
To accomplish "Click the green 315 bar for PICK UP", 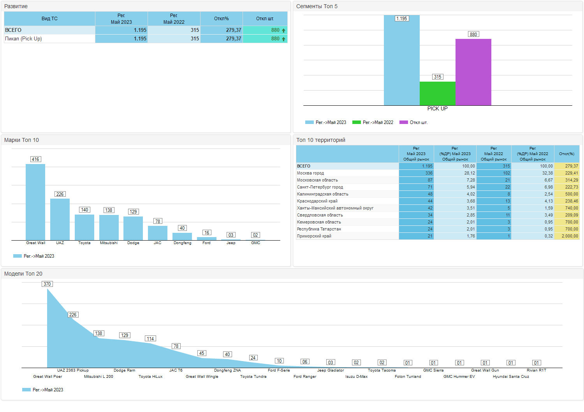I will click(x=438, y=93).
